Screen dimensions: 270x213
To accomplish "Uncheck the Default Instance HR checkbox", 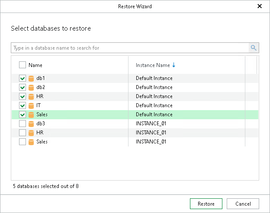I will pos(22,96).
